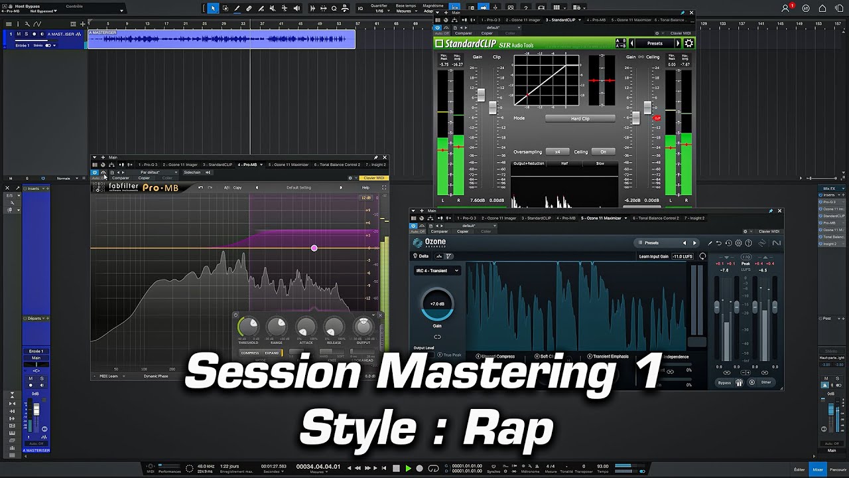Image resolution: width=849 pixels, height=478 pixels.
Task: Click Ozone next preset arrow
Action: pos(694,243)
